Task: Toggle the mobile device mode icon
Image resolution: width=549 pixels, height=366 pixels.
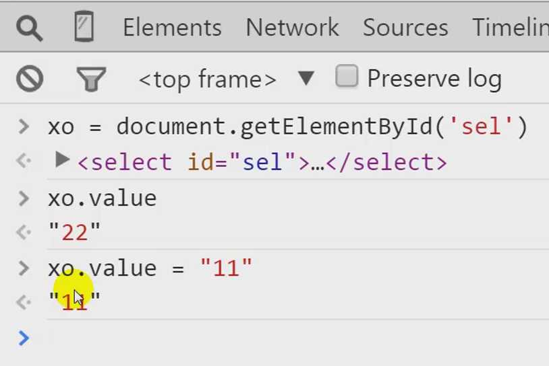Action: [x=84, y=26]
